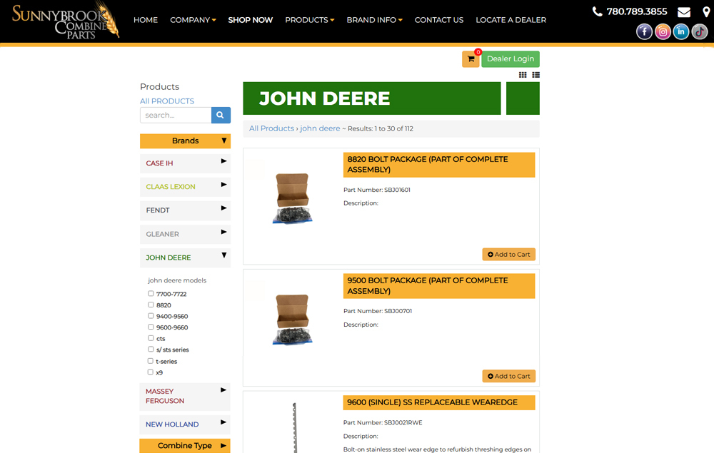Viewport: 714px width, 453px height.
Task: Call the number 780.789.3855
Action: coord(637,11)
